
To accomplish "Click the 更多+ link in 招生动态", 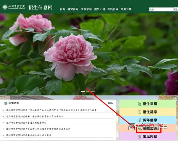I will tap(110, 103).
